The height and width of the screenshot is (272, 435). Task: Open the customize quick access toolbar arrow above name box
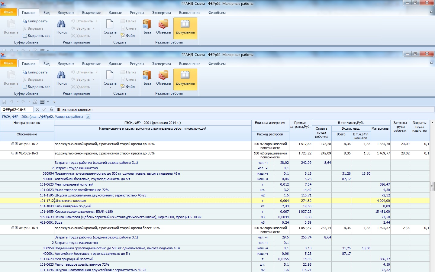54,102
